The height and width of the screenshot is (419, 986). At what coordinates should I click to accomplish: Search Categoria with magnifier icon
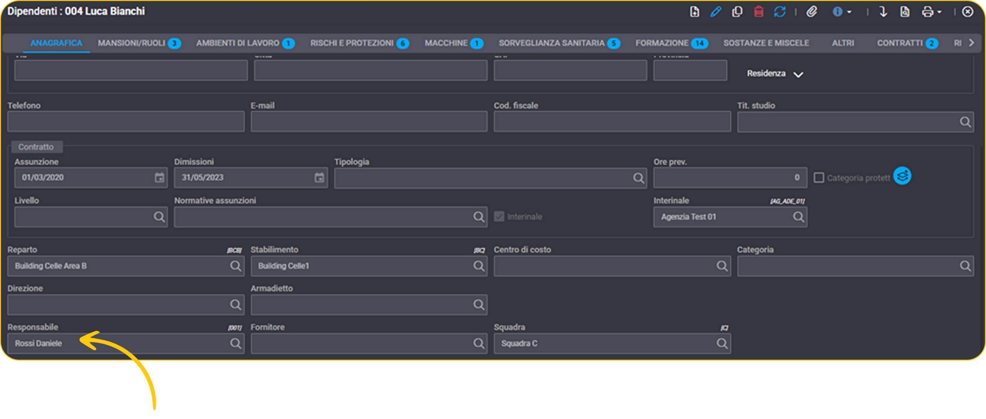click(965, 266)
